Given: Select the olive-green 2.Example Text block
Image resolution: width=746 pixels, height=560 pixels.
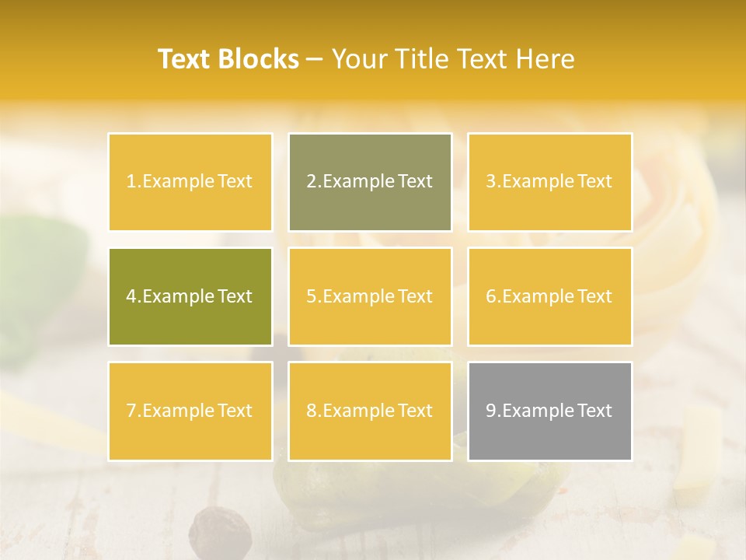Looking at the screenshot, I should [x=370, y=182].
